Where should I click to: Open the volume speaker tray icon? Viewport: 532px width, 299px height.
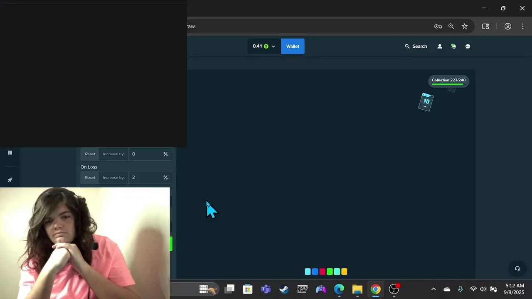click(x=483, y=289)
